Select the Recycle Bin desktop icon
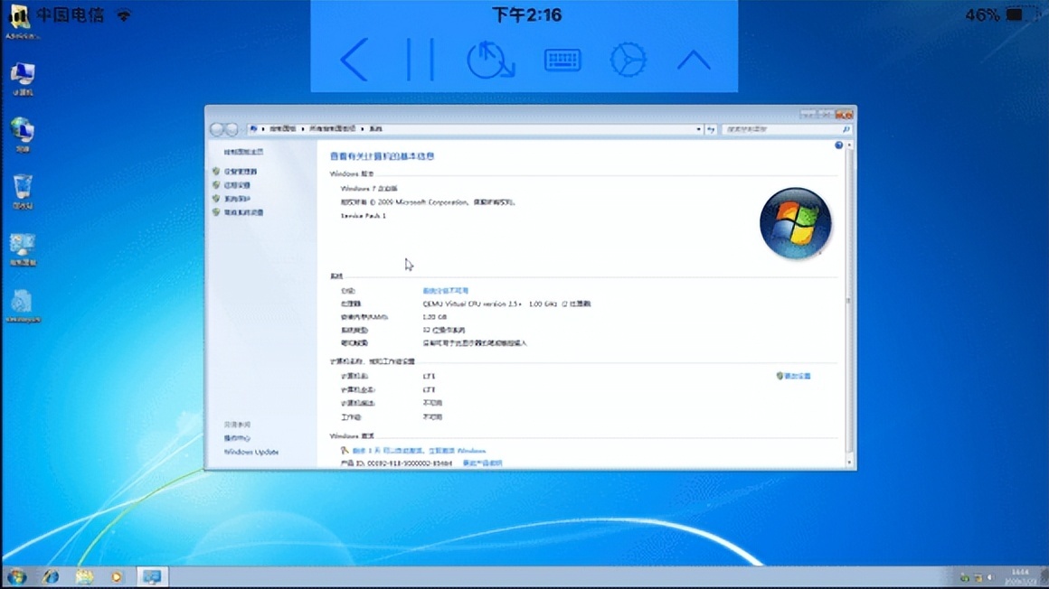 (23, 192)
